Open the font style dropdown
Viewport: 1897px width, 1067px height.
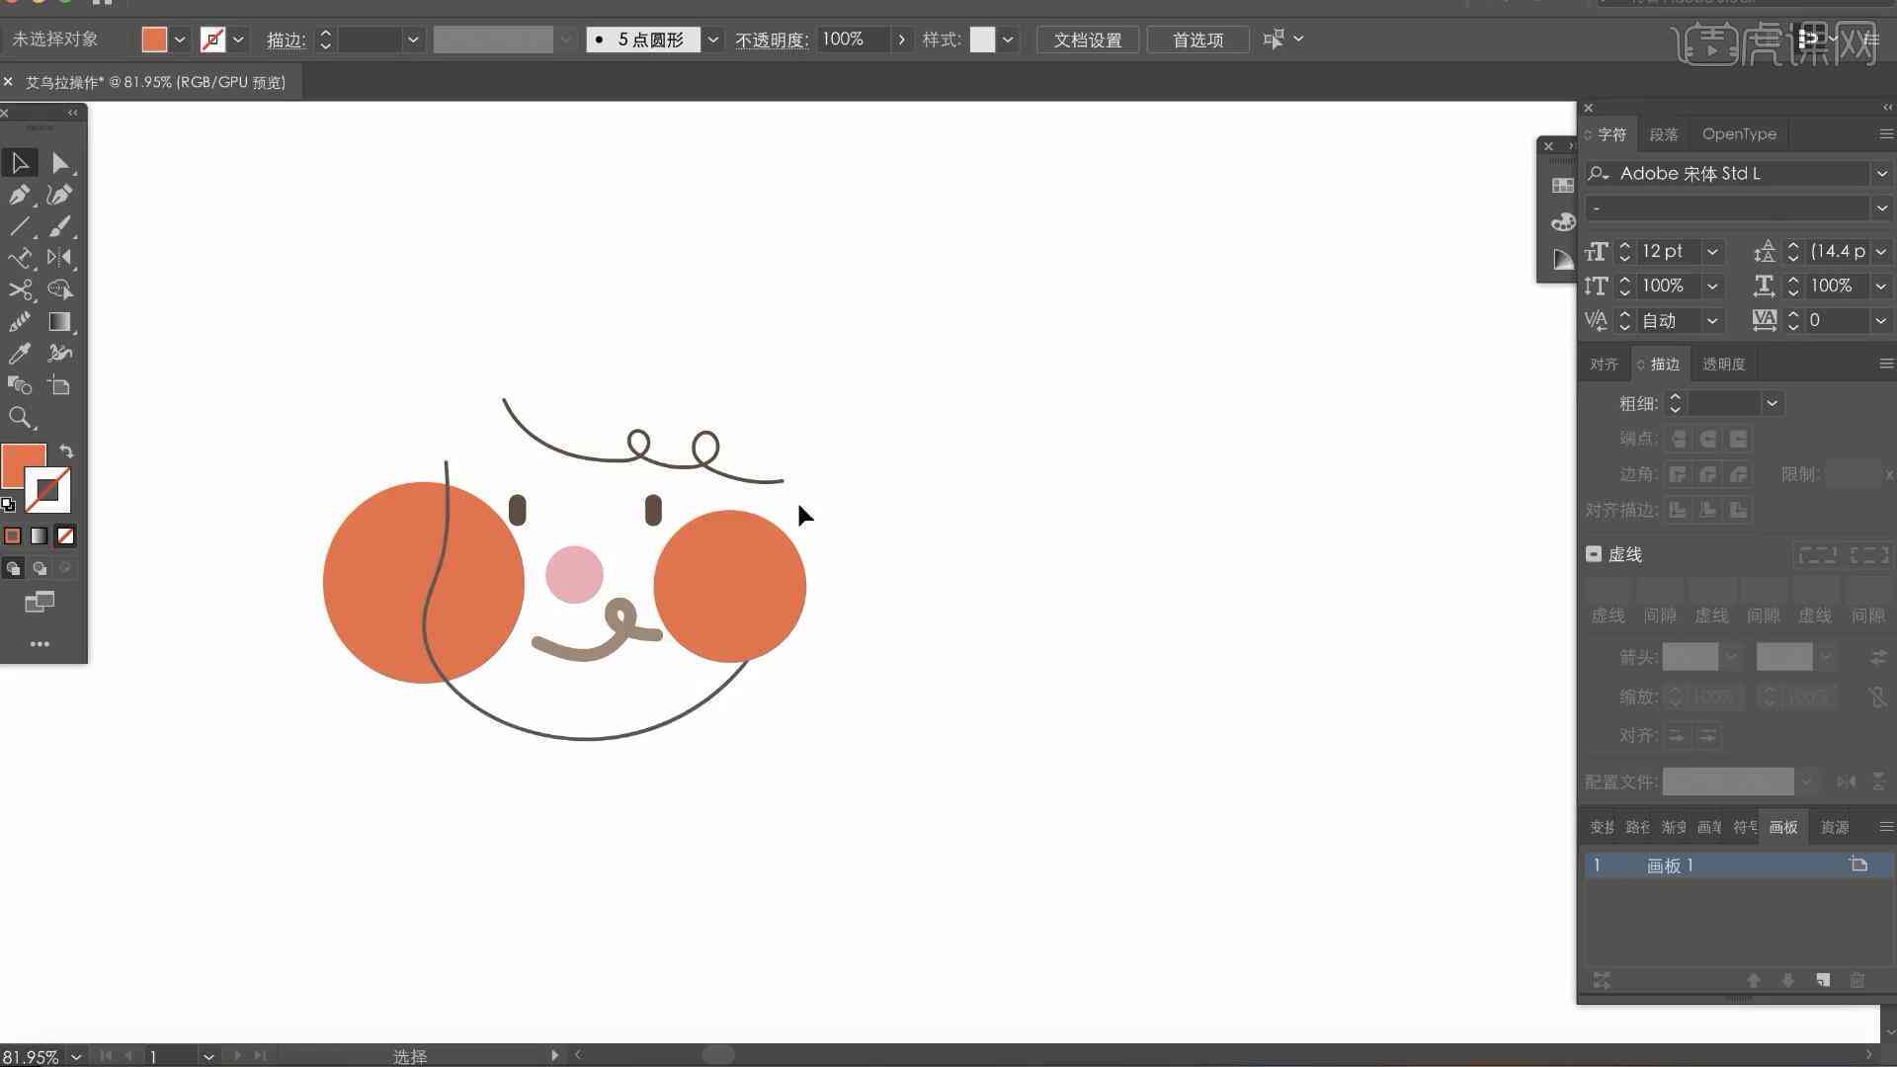1881,207
